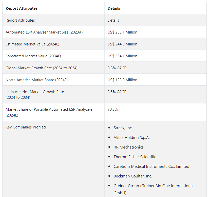
Task: Click the bold "Details" column header
Action: click(x=114, y=8)
